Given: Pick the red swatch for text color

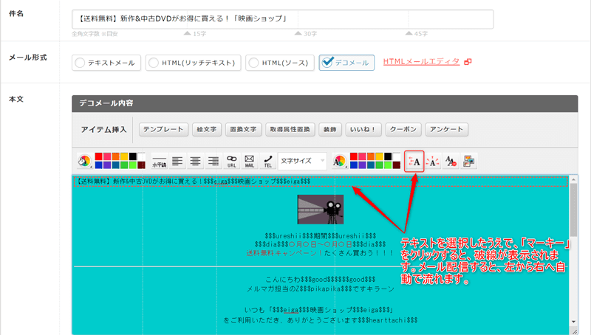Looking at the screenshot, I should [355, 156].
